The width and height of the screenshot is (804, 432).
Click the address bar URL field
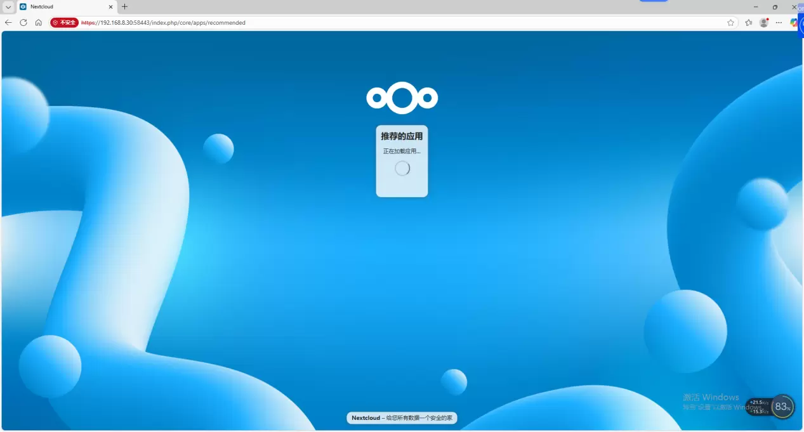[381, 22]
